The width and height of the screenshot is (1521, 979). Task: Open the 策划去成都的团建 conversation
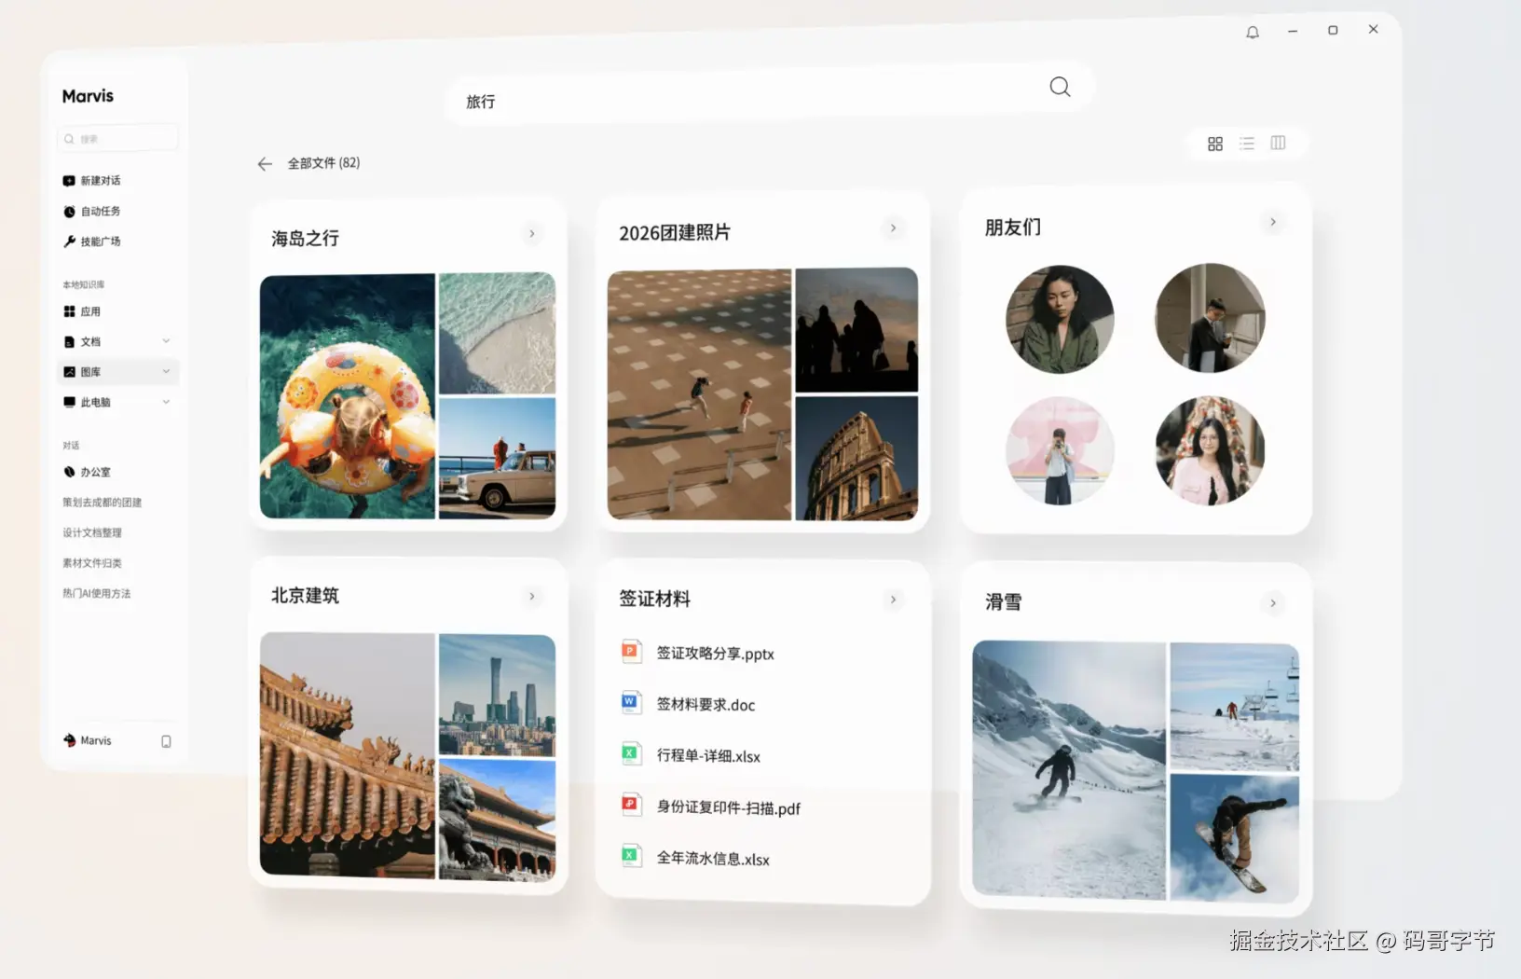coord(103,503)
